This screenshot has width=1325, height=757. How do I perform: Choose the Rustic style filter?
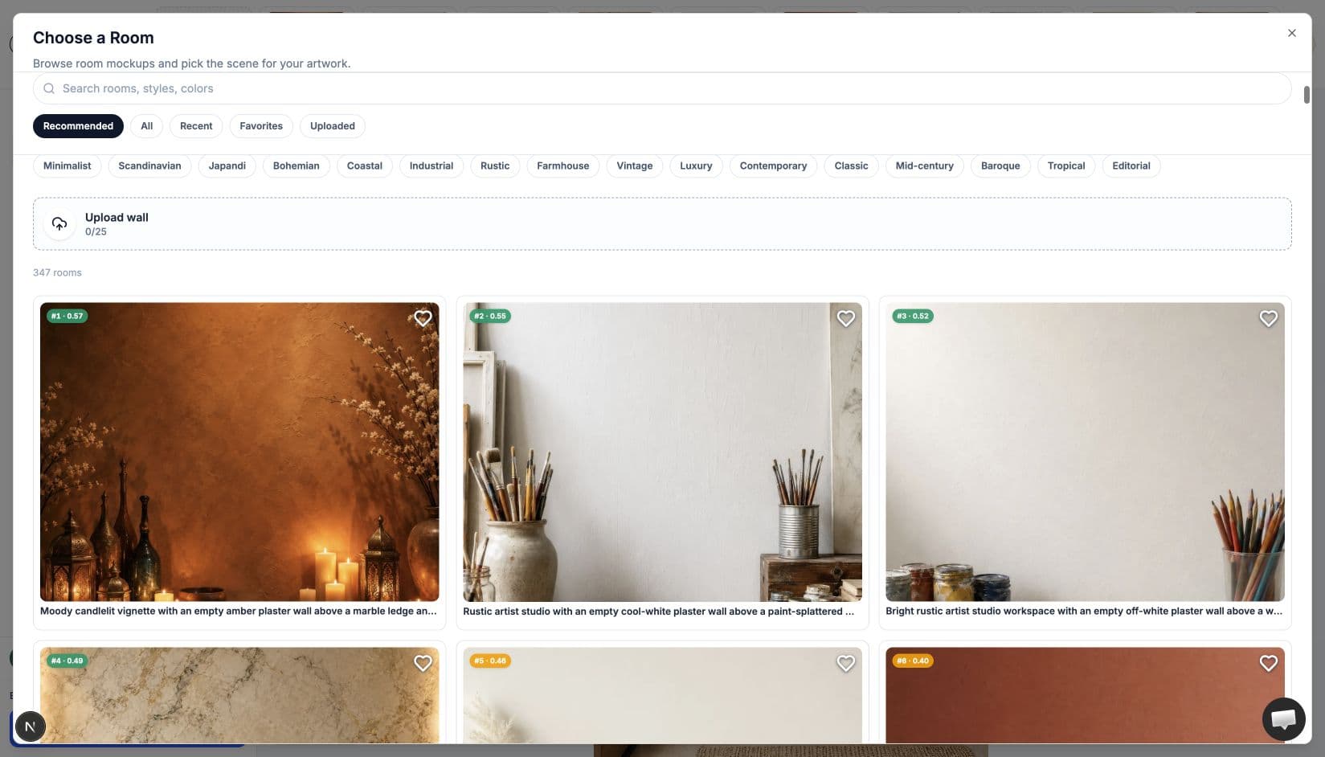point(495,166)
